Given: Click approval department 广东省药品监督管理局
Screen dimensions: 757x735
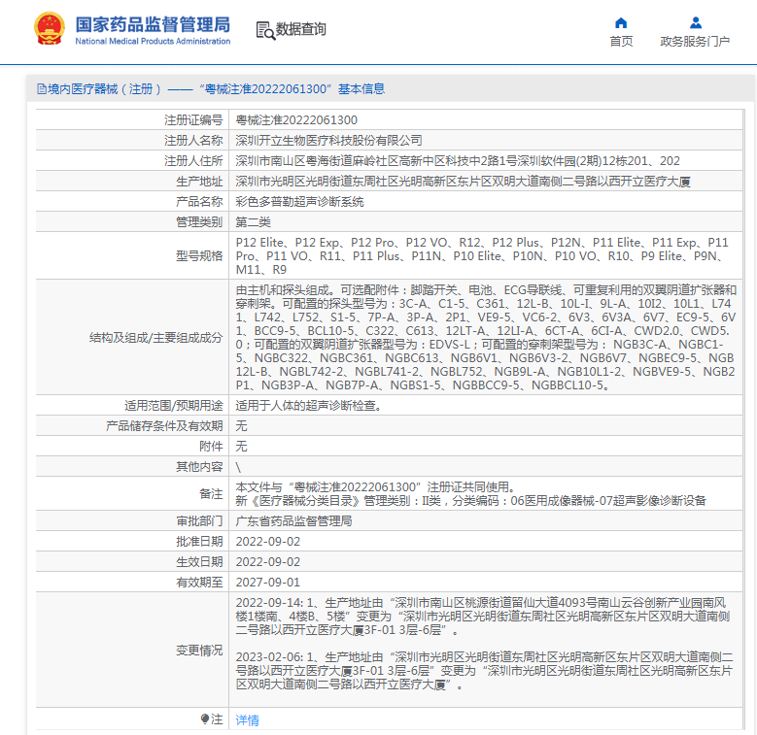Looking at the screenshot, I should 293,521.
